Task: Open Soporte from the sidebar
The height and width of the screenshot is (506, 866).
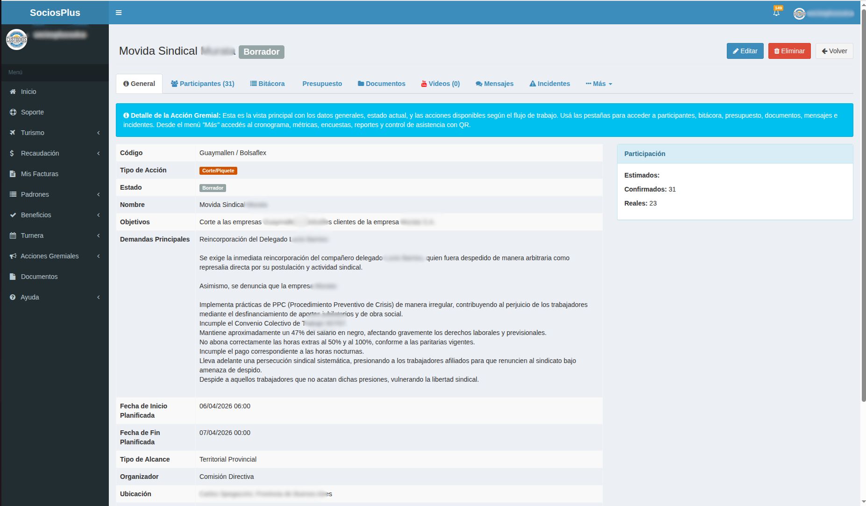Action: pyautogui.click(x=32, y=112)
